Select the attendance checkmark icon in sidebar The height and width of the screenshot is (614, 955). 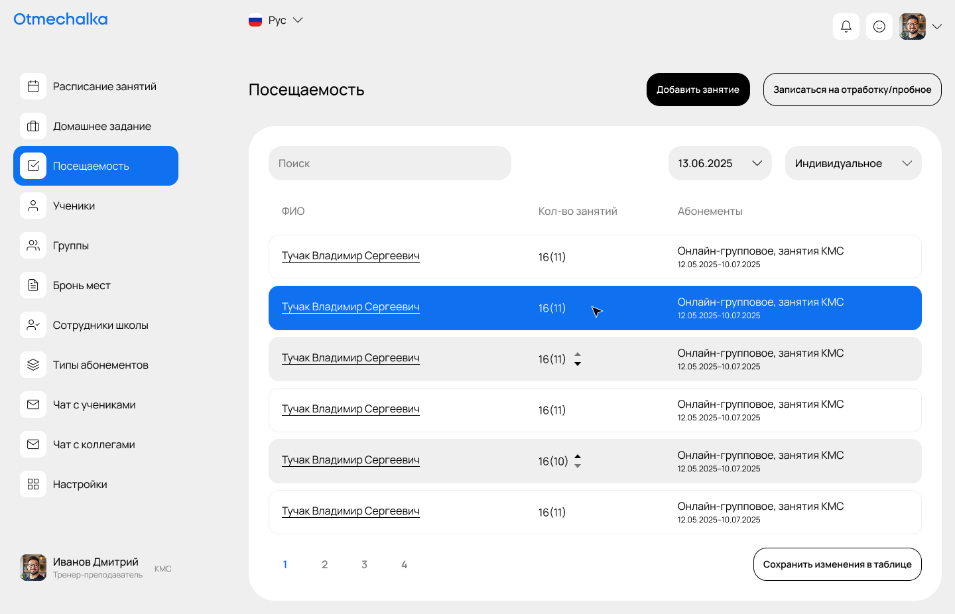(33, 166)
